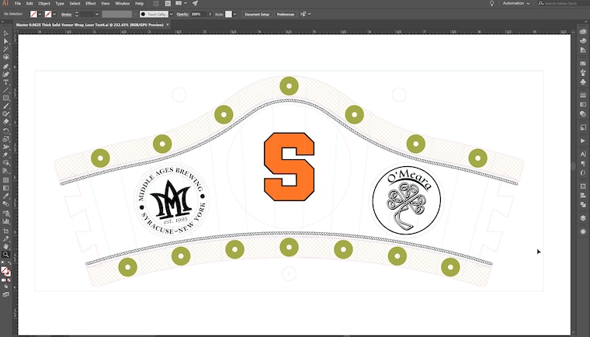The width and height of the screenshot is (590, 337).
Task: Open the align options dropdown arrow
Action: (309, 14)
